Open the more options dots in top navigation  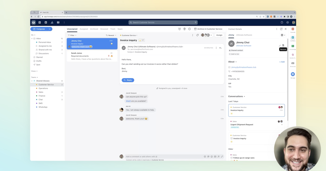(x=64, y=23)
